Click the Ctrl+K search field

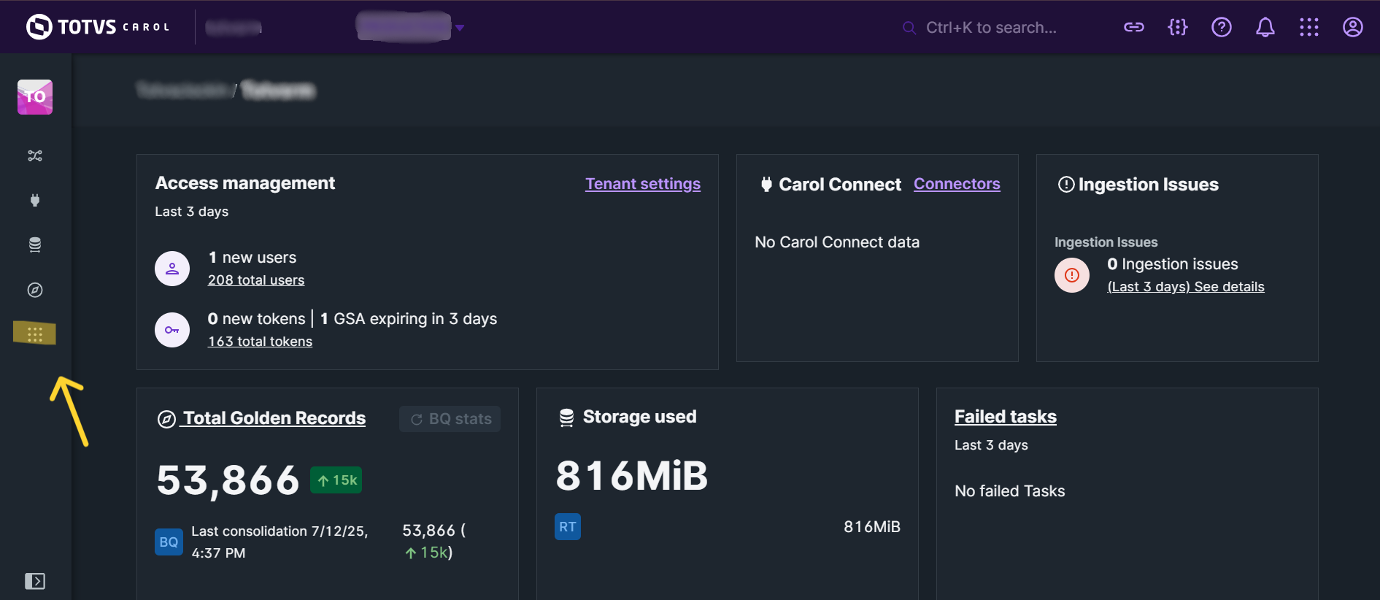click(x=990, y=28)
